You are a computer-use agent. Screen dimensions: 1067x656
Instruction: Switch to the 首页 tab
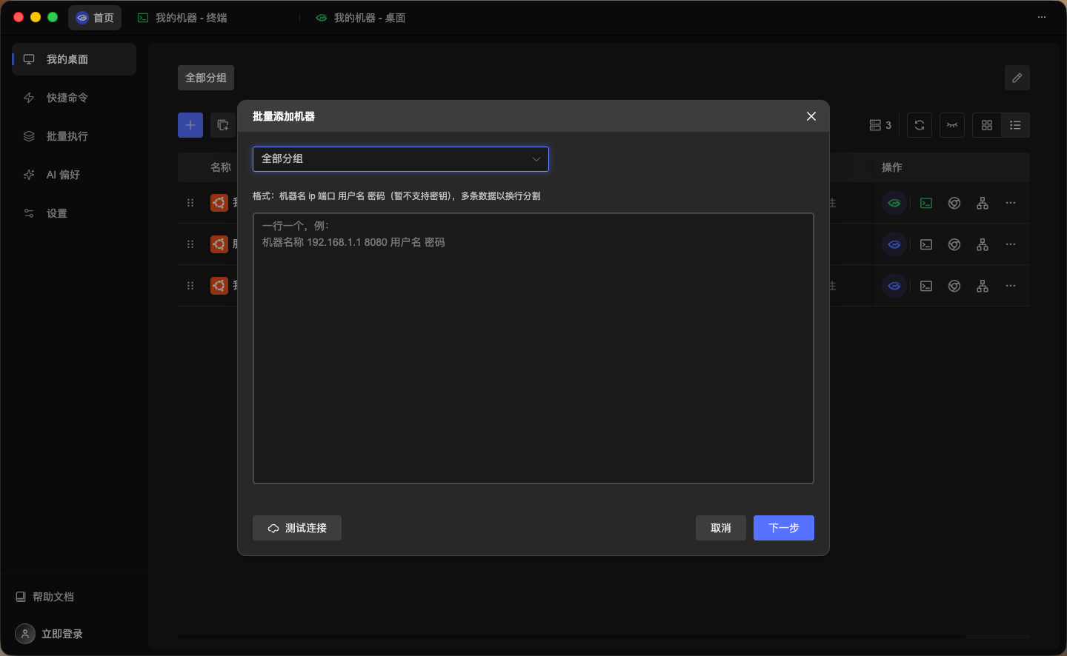click(x=95, y=18)
